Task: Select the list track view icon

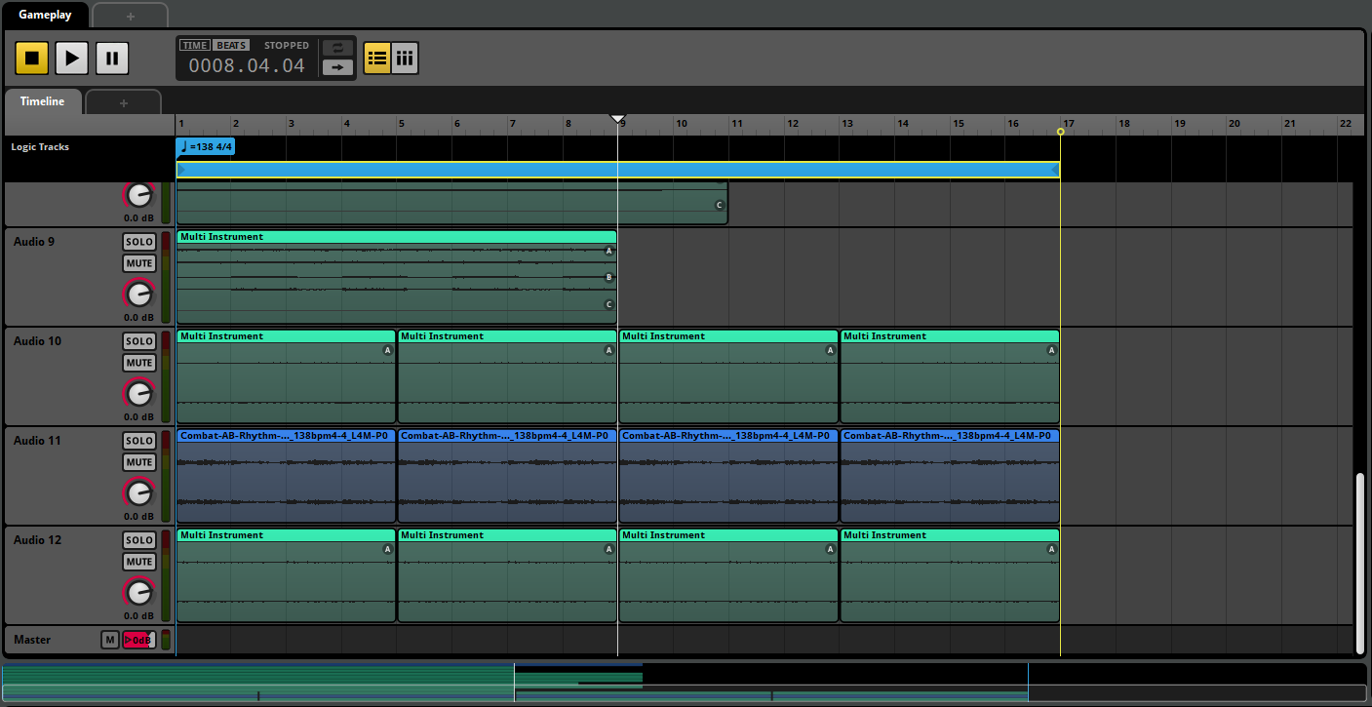Action: [377, 59]
